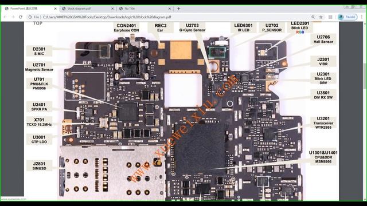Click the U701 PMU&CLK PM8956 label
This screenshot has height=206, width=367.
coord(39,84)
